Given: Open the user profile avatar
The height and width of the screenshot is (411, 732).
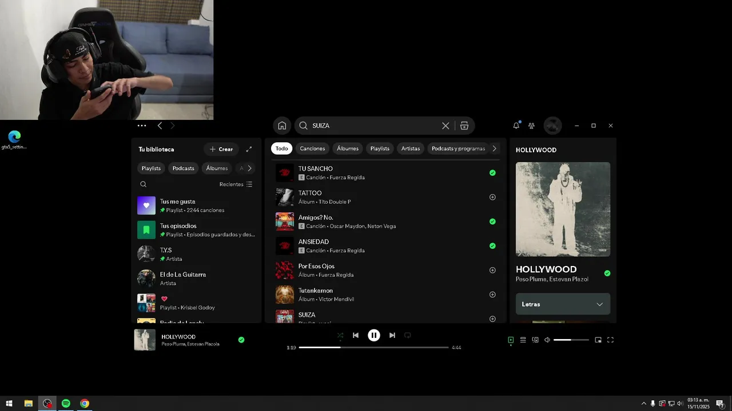Looking at the screenshot, I should tap(552, 126).
